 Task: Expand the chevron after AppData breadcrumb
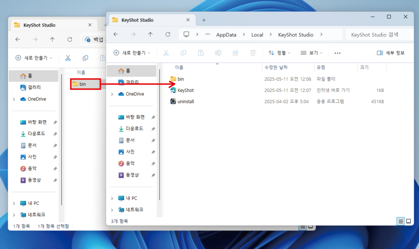[244, 34]
